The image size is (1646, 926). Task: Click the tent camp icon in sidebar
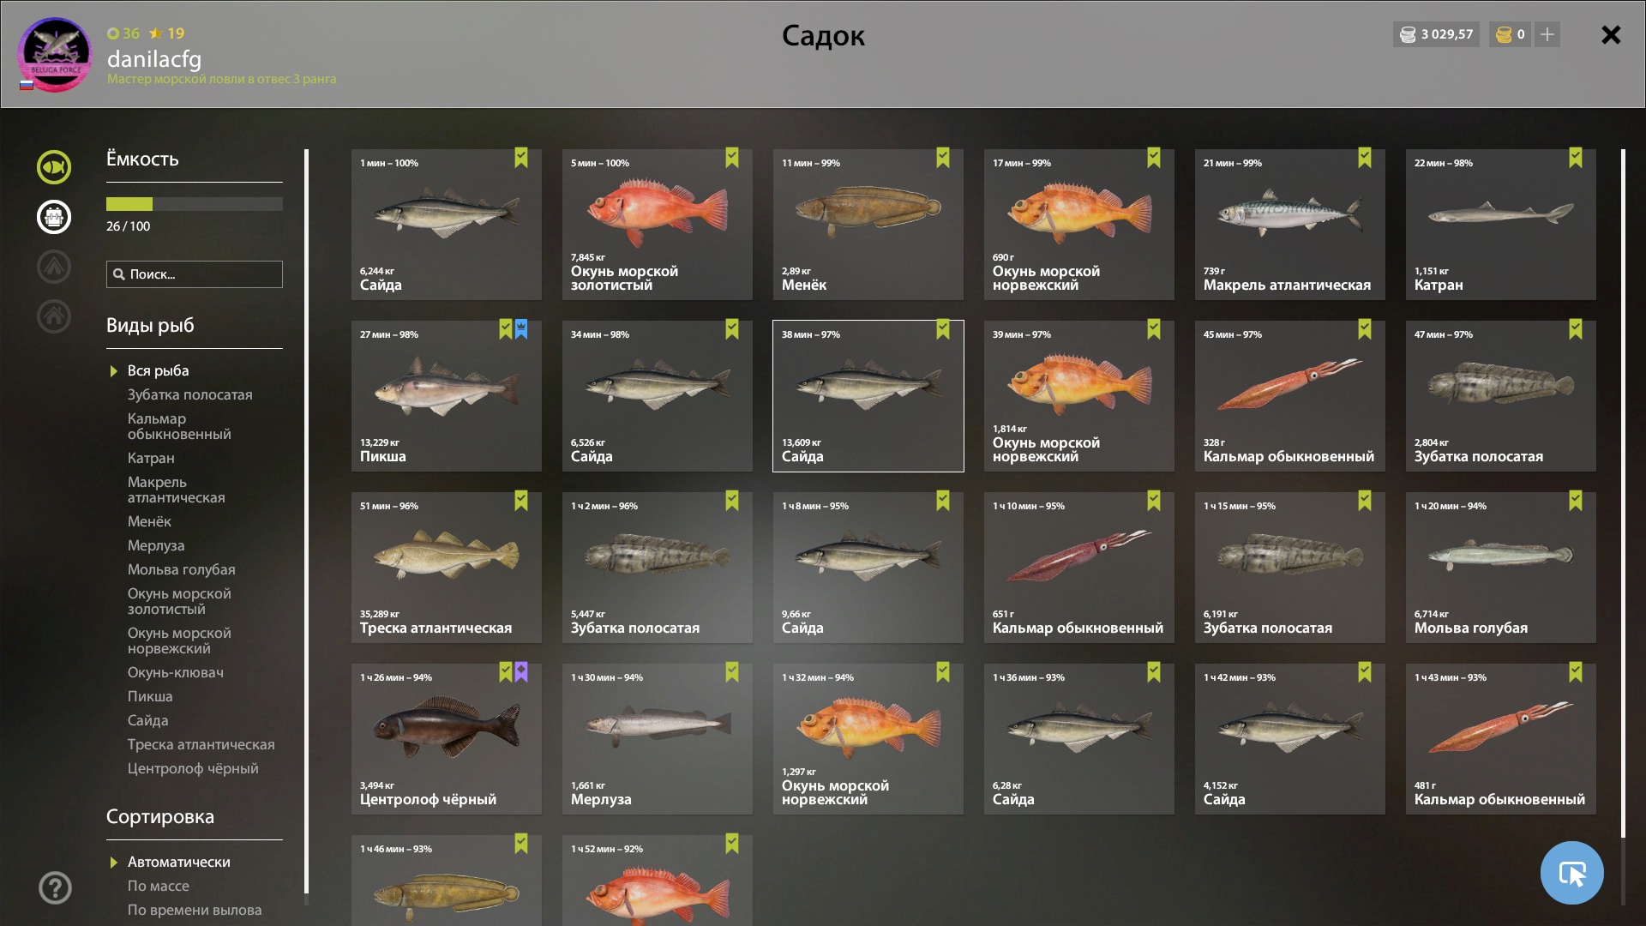(x=54, y=267)
